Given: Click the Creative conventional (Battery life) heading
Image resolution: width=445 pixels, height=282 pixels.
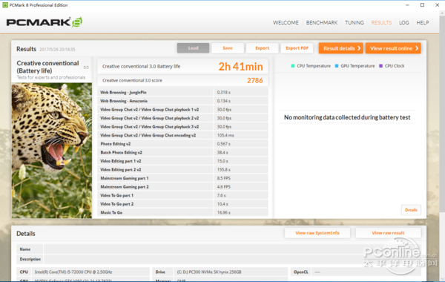Looking at the screenshot, I should point(47,67).
